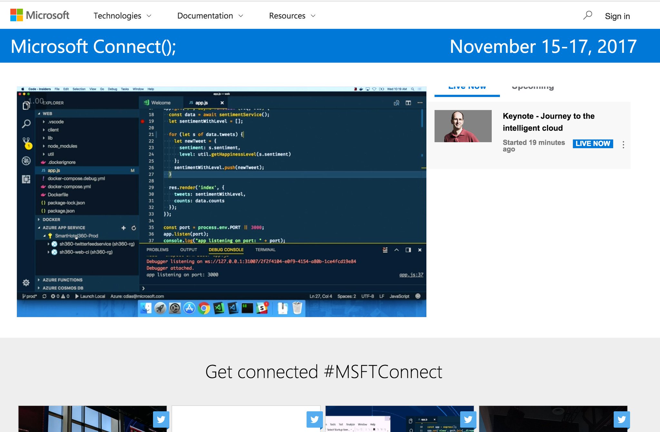Open Source Control icon with badge
Viewport: 660px width, 432px height.
pyautogui.click(x=27, y=142)
